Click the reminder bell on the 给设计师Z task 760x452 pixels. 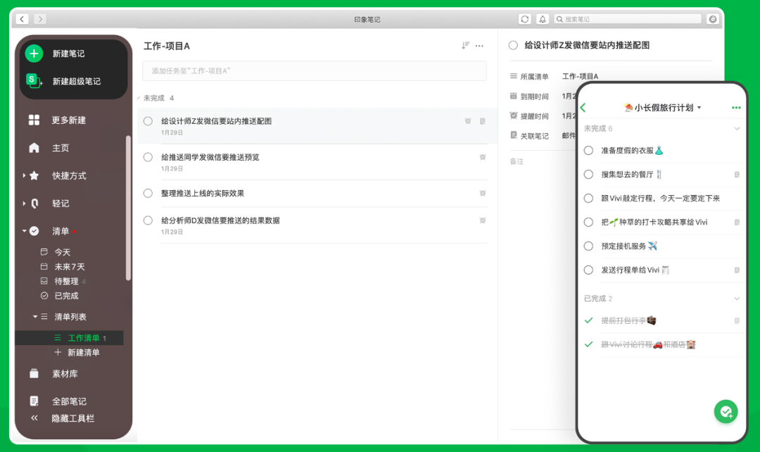coord(468,121)
